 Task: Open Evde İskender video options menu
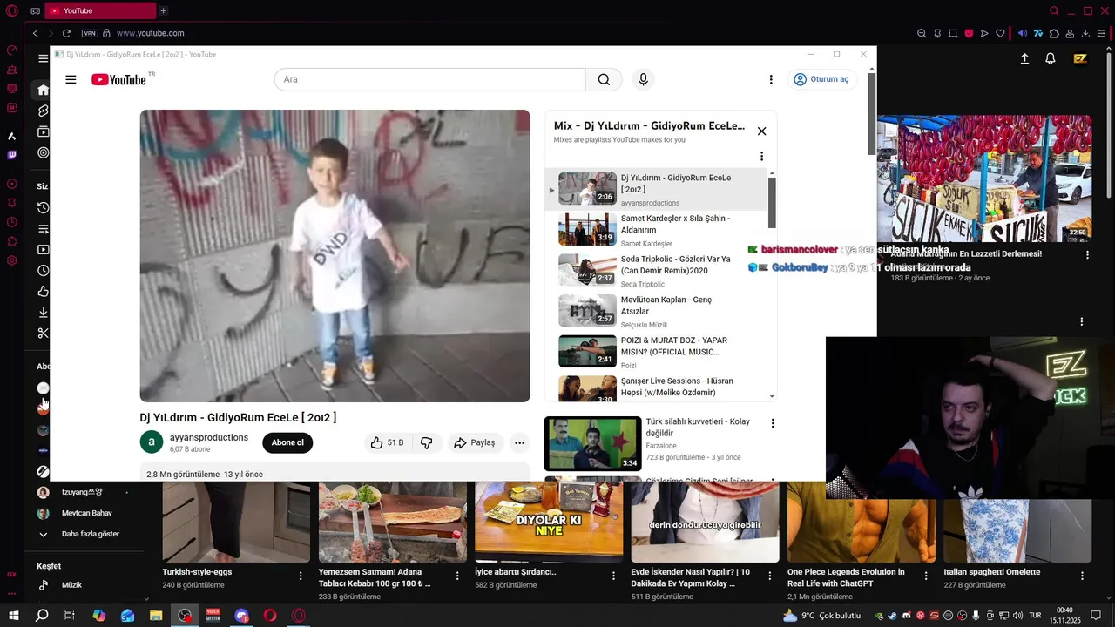(x=770, y=576)
